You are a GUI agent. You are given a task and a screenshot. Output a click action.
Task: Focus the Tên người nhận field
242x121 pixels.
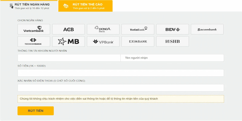coord(172,58)
